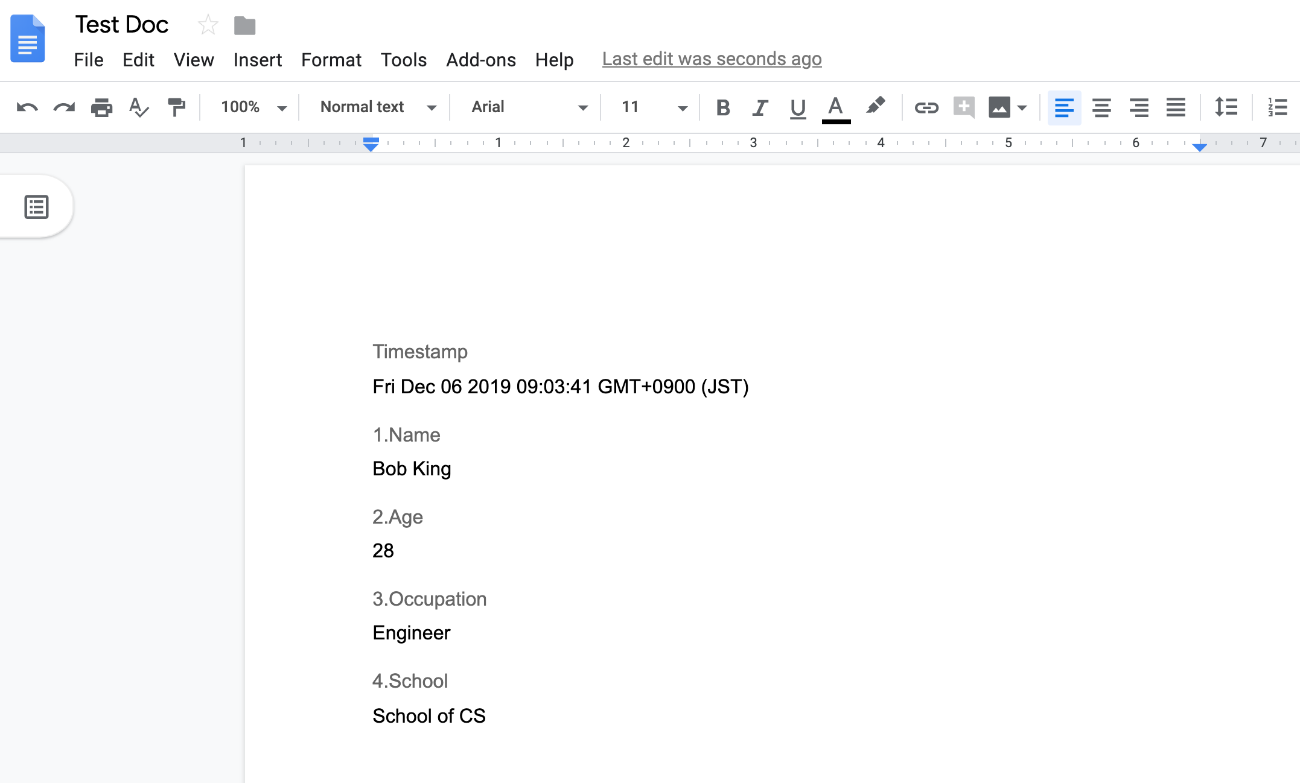Expand the Normal text styles dropdown
The width and height of the screenshot is (1300, 783).
point(378,107)
